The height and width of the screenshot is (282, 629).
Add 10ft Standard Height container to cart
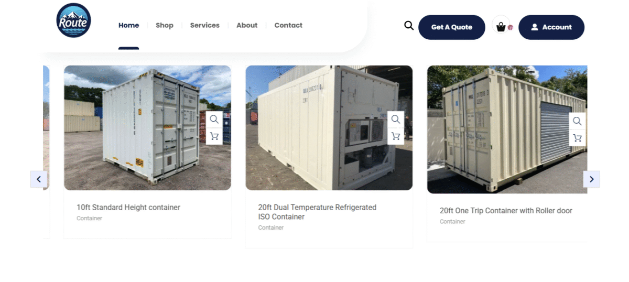pos(214,136)
